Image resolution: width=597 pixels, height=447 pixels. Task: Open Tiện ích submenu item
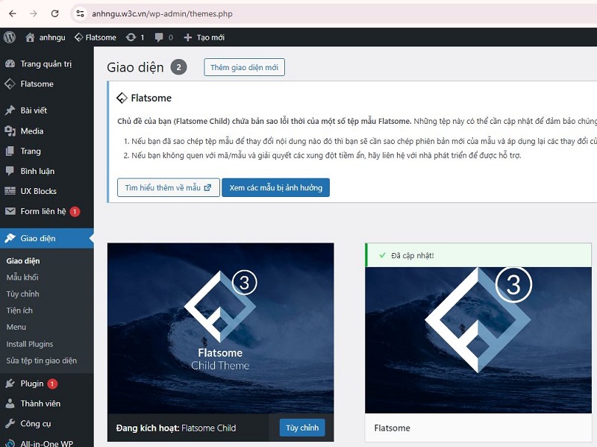[x=19, y=310]
